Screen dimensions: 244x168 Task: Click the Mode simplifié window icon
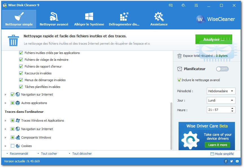(x=212, y=154)
